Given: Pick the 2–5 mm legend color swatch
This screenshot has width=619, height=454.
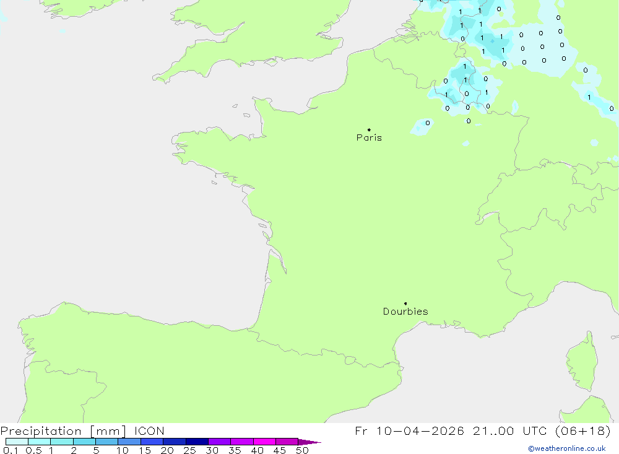Looking at the screenshot, I should 84,442.
